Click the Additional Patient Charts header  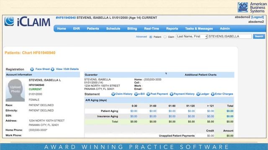[201, 75]
